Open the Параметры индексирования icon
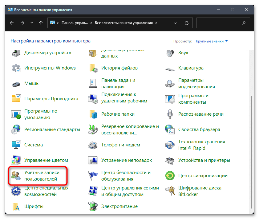 pos(170,83)
